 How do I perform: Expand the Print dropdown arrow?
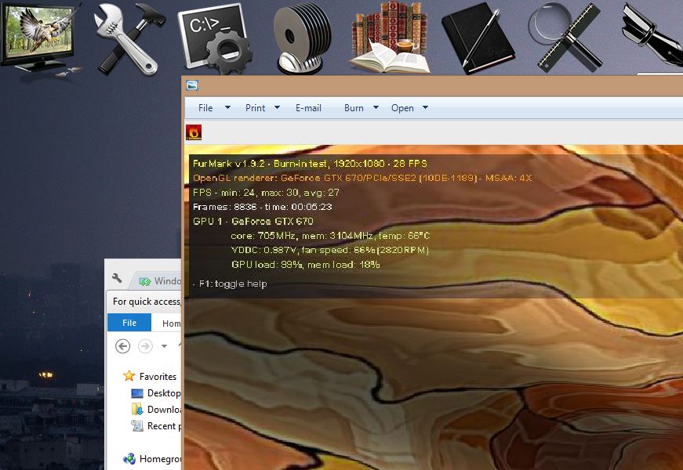(x=277, y=107)
